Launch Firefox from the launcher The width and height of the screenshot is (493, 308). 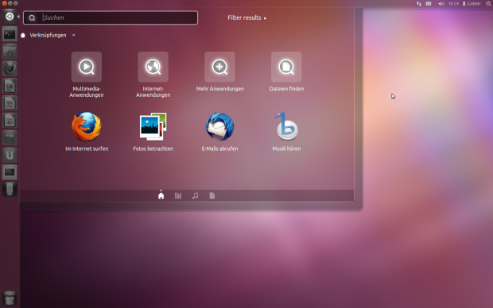10,68
